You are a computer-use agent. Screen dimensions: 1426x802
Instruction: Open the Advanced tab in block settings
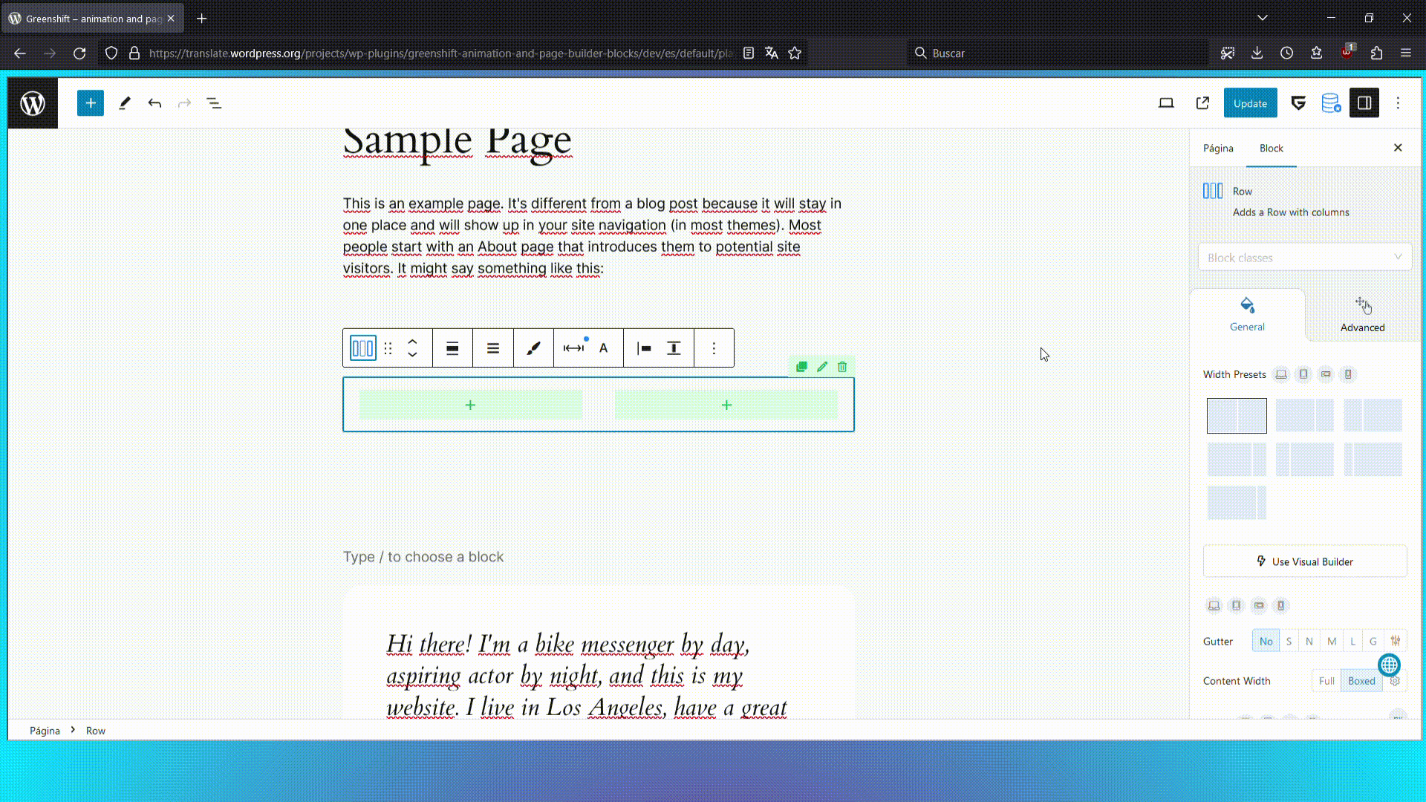tap(1362, 315)
